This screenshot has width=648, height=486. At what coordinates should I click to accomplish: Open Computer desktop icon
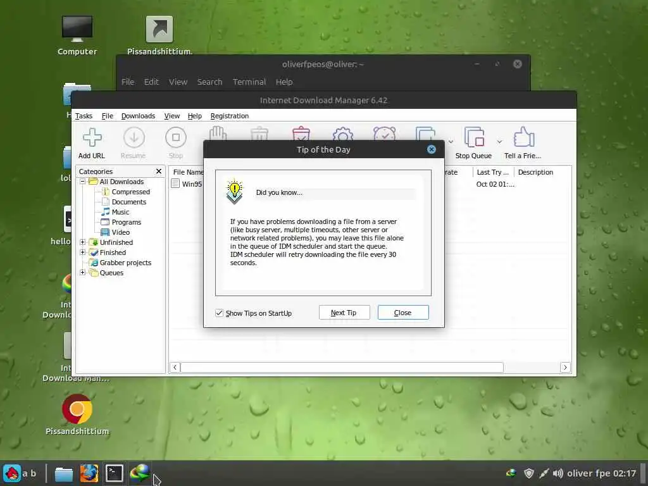(77, 35)
